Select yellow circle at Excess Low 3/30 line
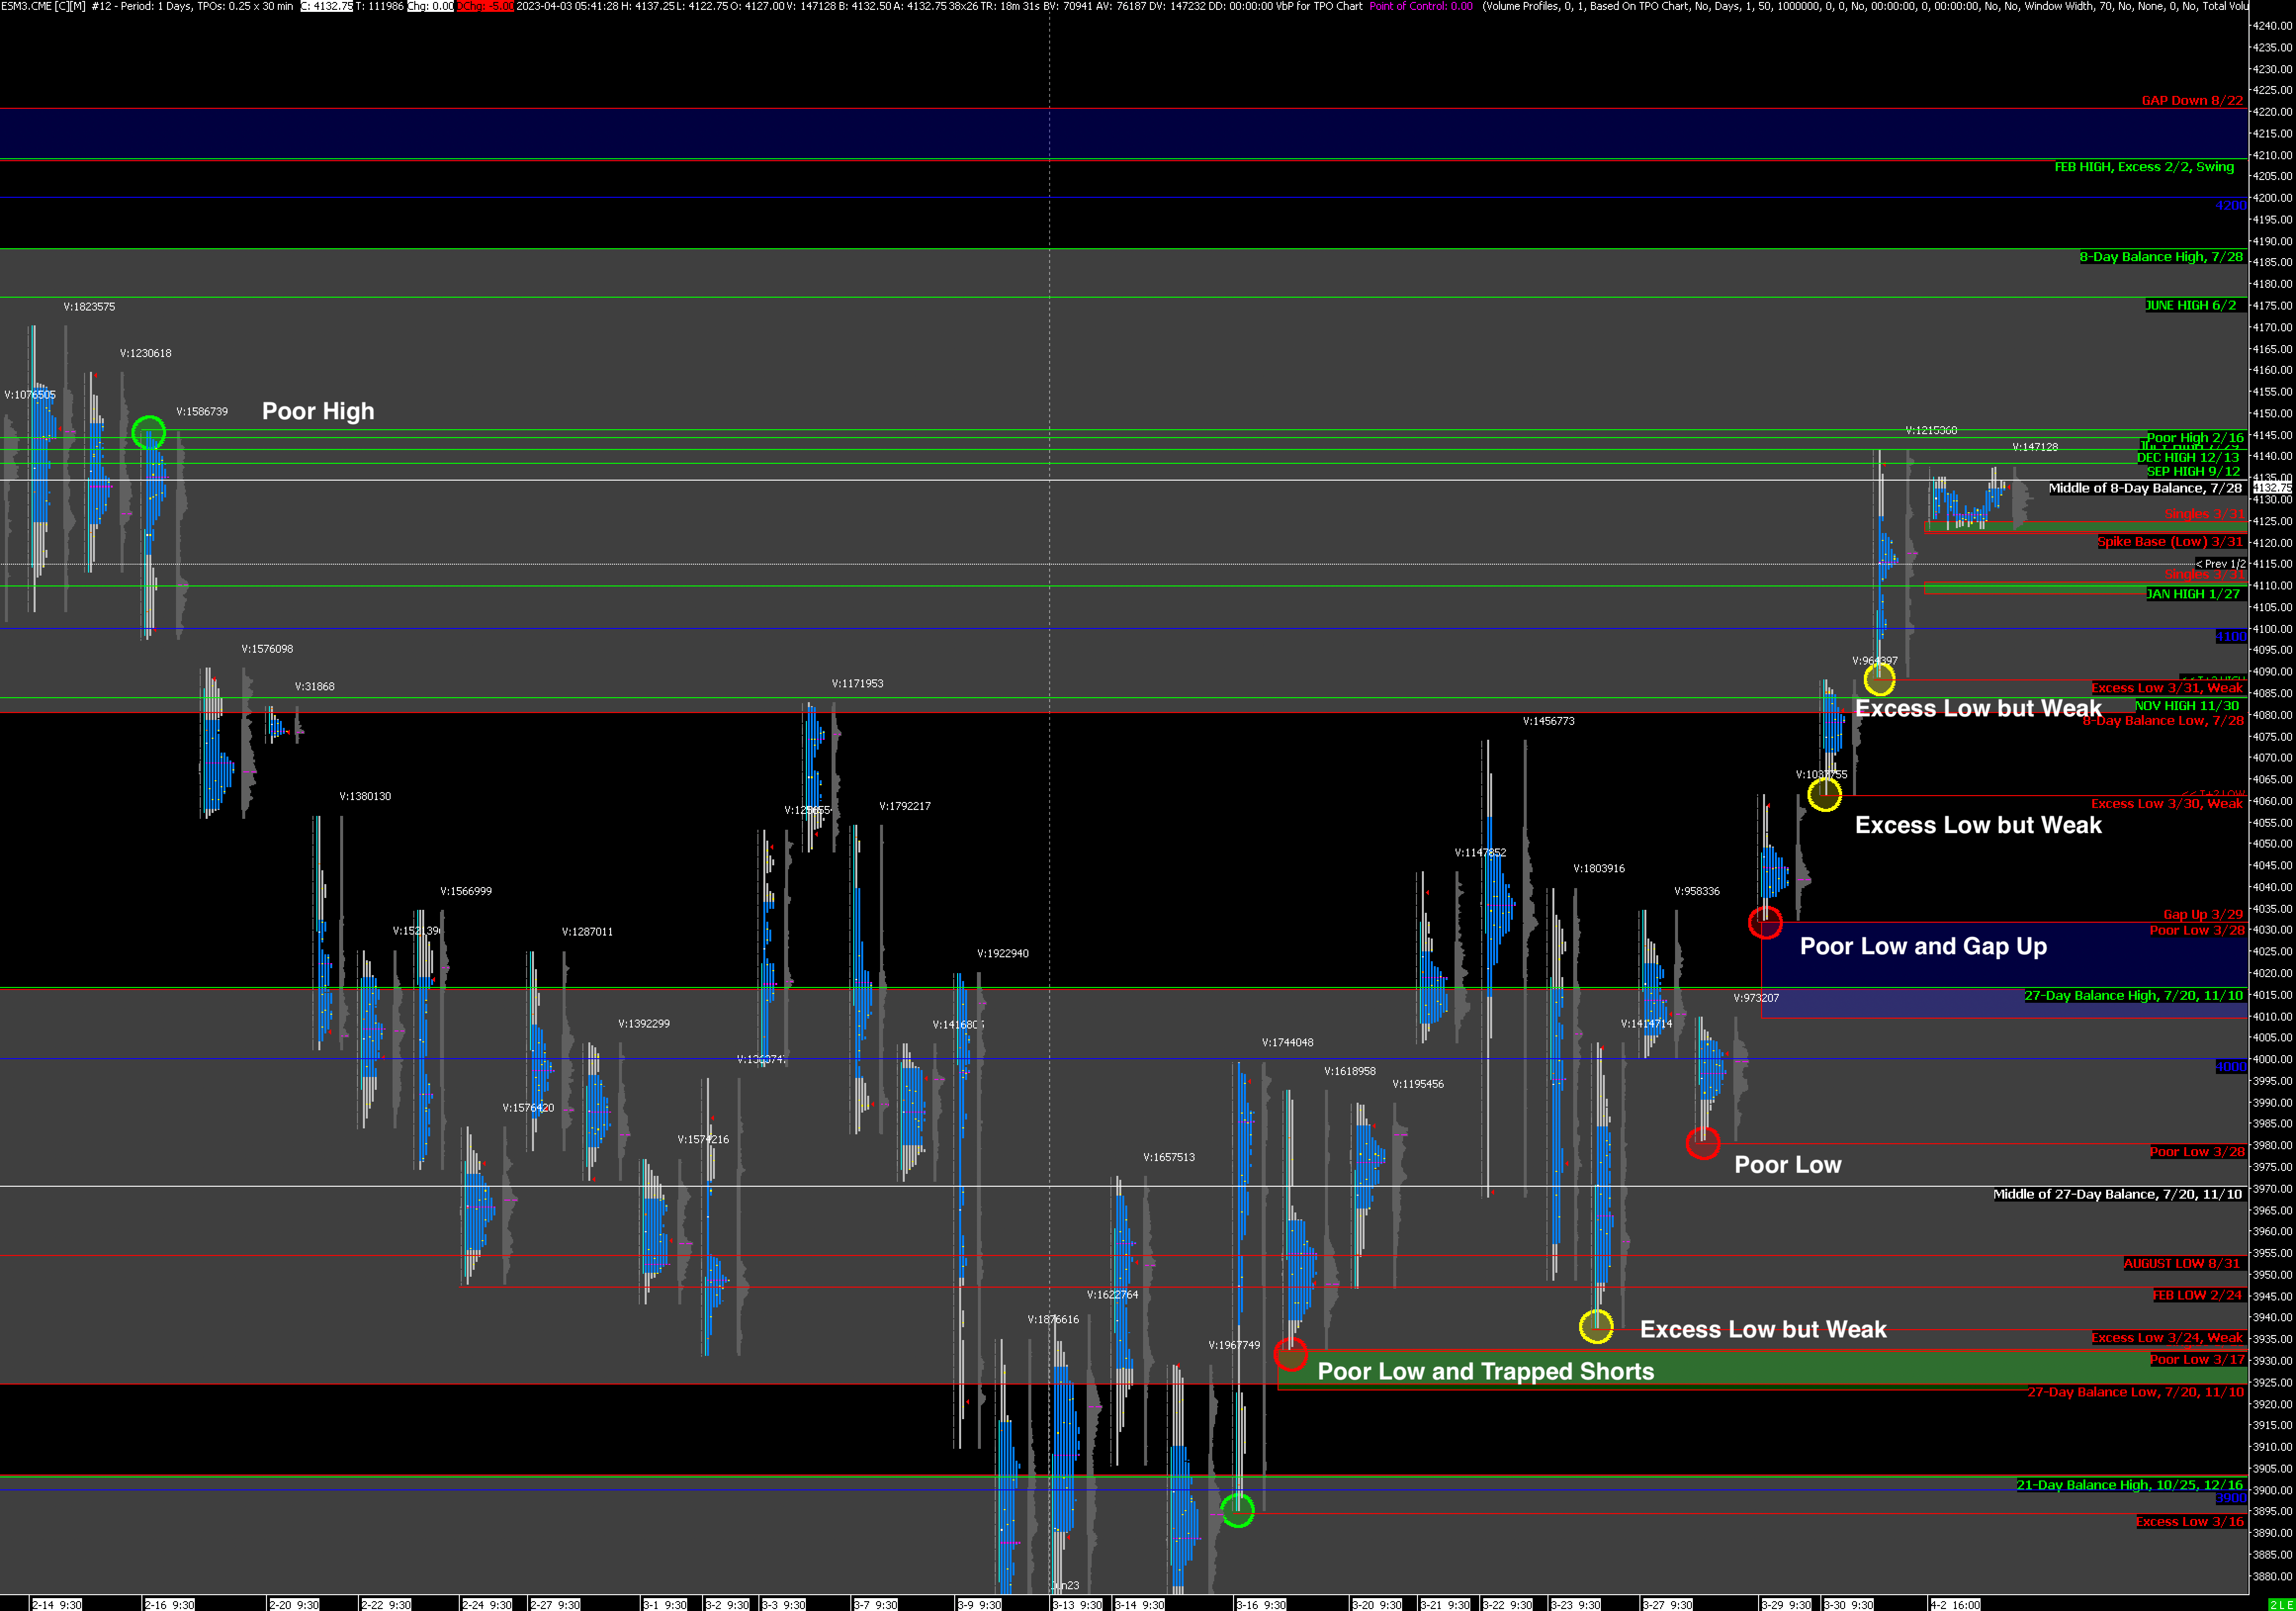 coord(1825,795)
